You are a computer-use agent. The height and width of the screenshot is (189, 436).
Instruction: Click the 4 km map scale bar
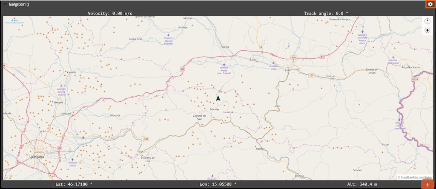(14, 21)
